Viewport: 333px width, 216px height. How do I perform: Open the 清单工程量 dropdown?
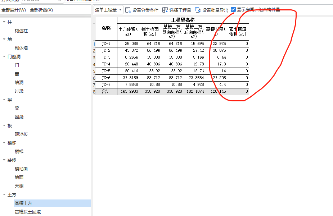coord(108,10)
